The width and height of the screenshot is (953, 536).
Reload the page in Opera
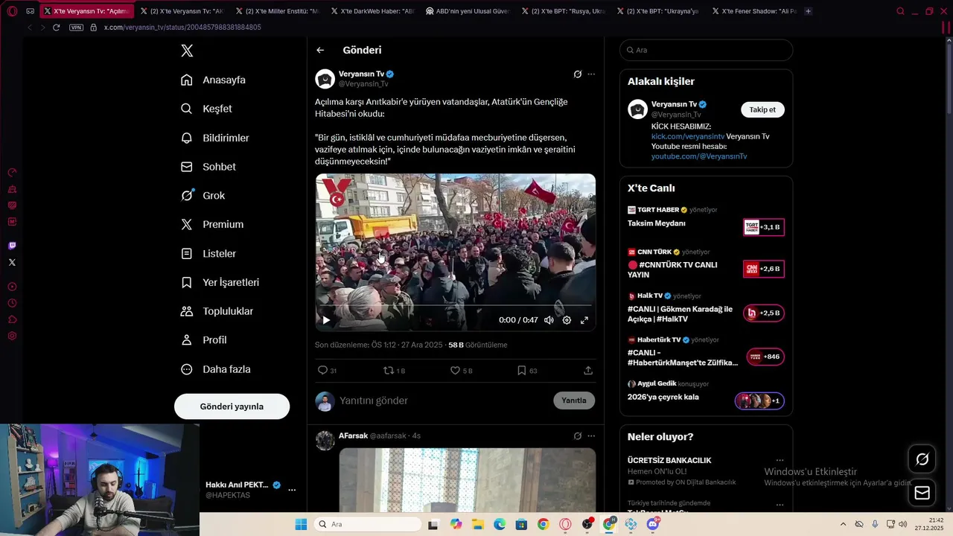point(56,28)
